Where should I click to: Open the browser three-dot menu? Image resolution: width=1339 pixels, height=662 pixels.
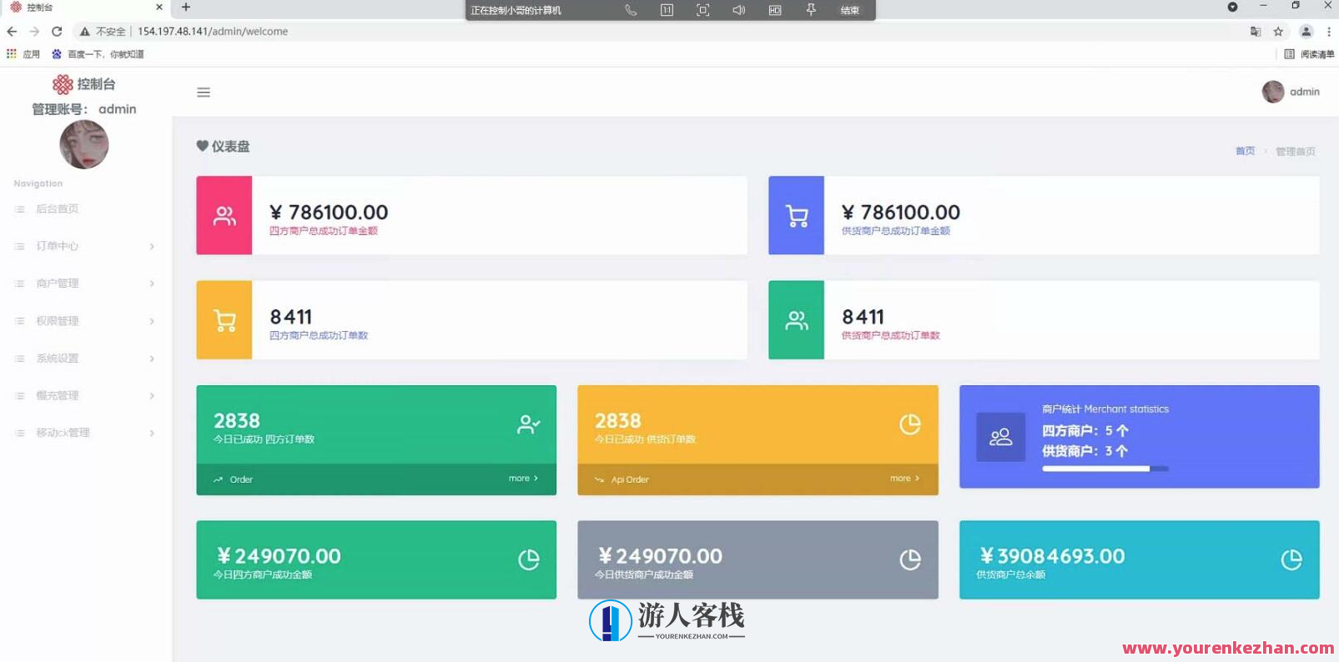click(x=1329, y=32)
